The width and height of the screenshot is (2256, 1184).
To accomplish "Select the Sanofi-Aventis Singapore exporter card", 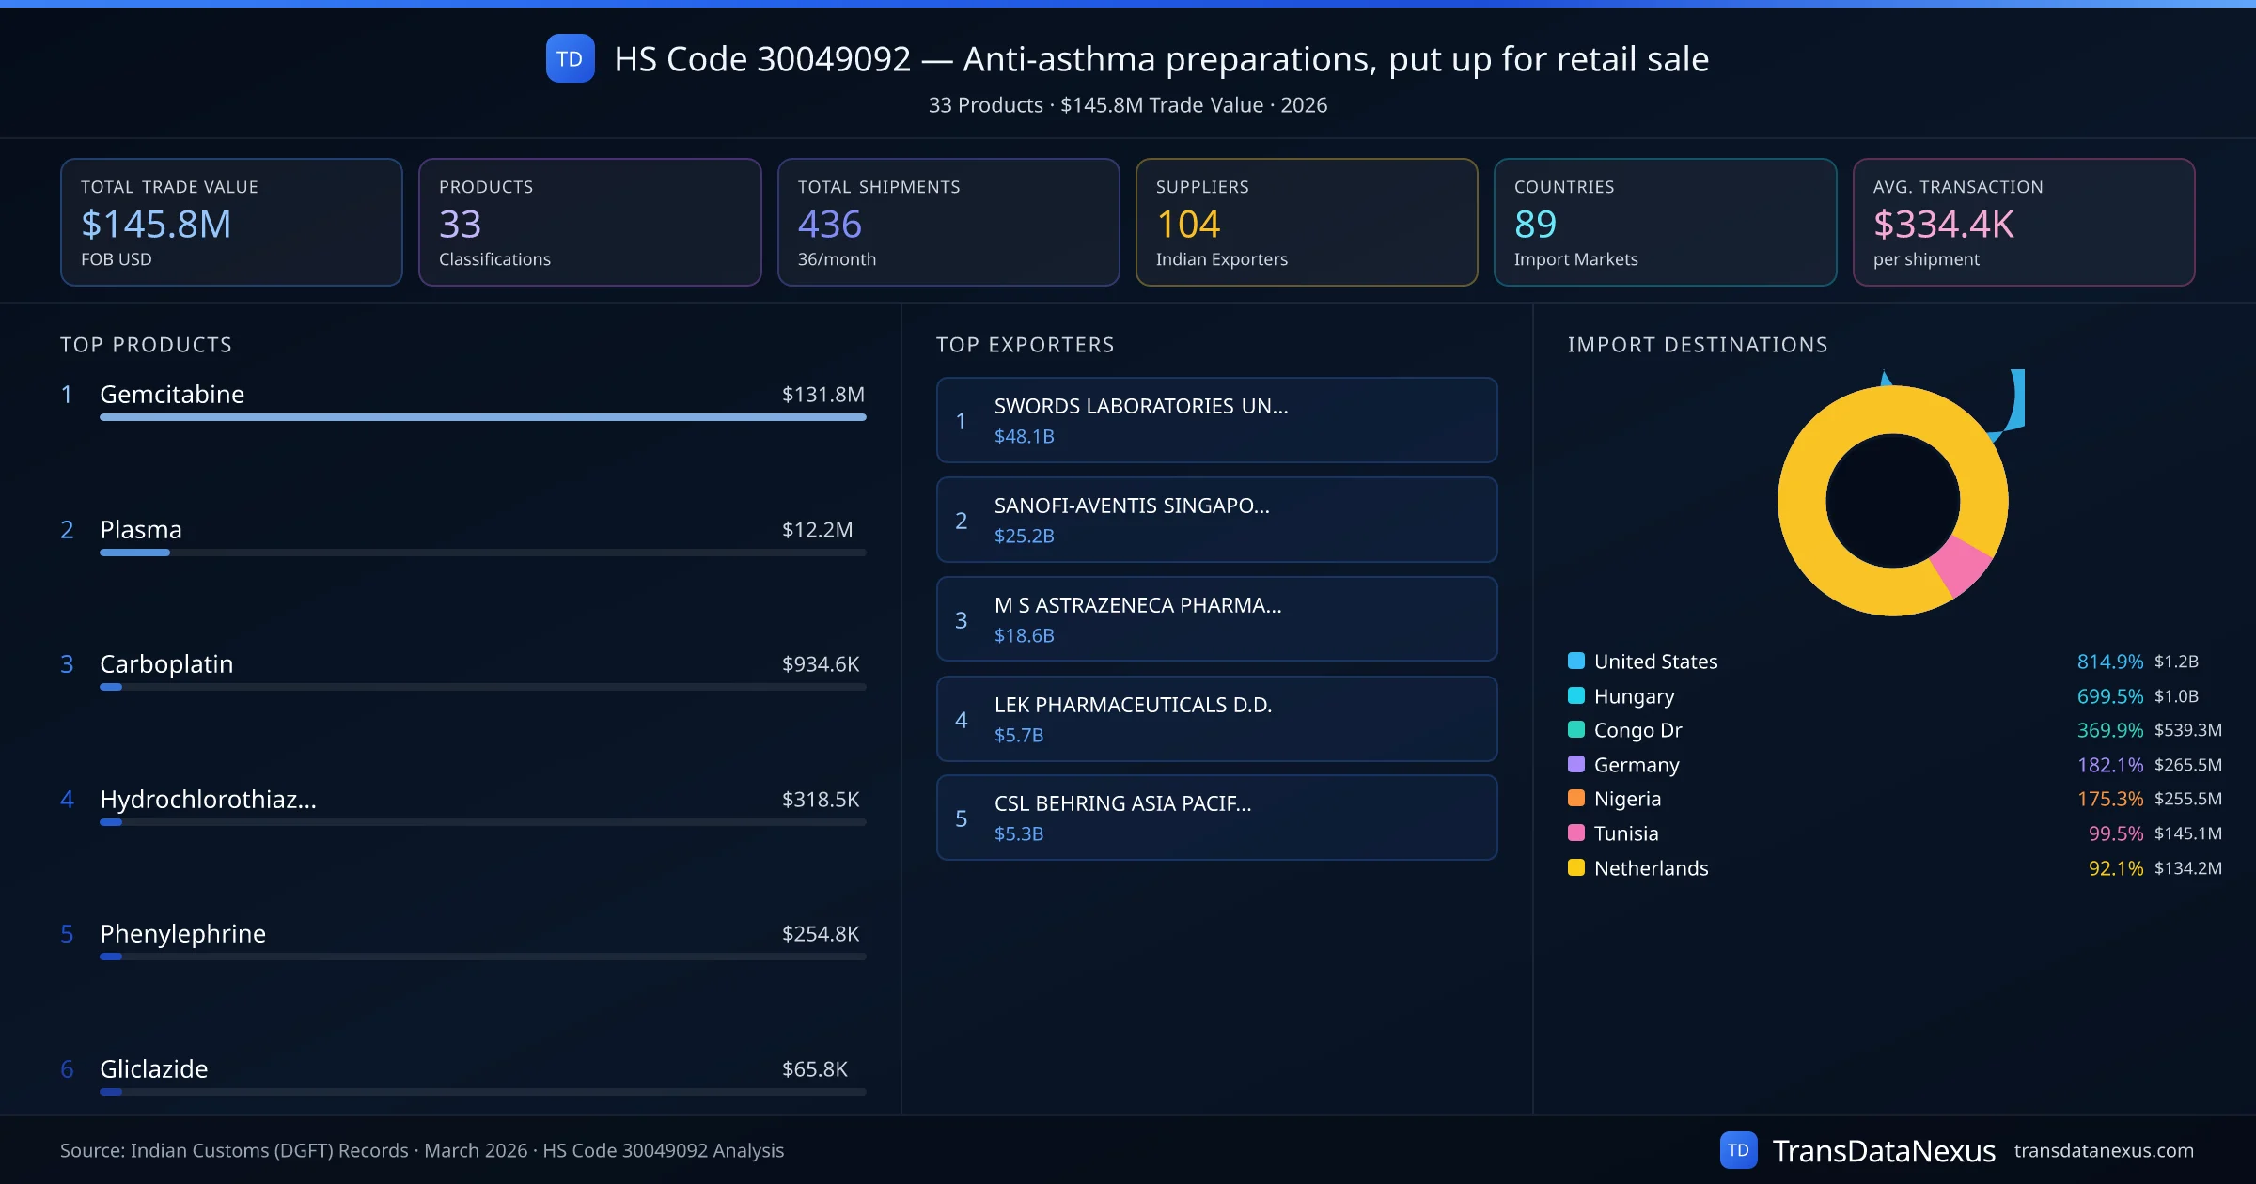I will click(x=1216, y=520).
